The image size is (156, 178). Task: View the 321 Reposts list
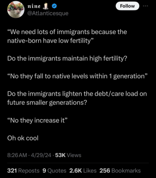click(23, 171)
